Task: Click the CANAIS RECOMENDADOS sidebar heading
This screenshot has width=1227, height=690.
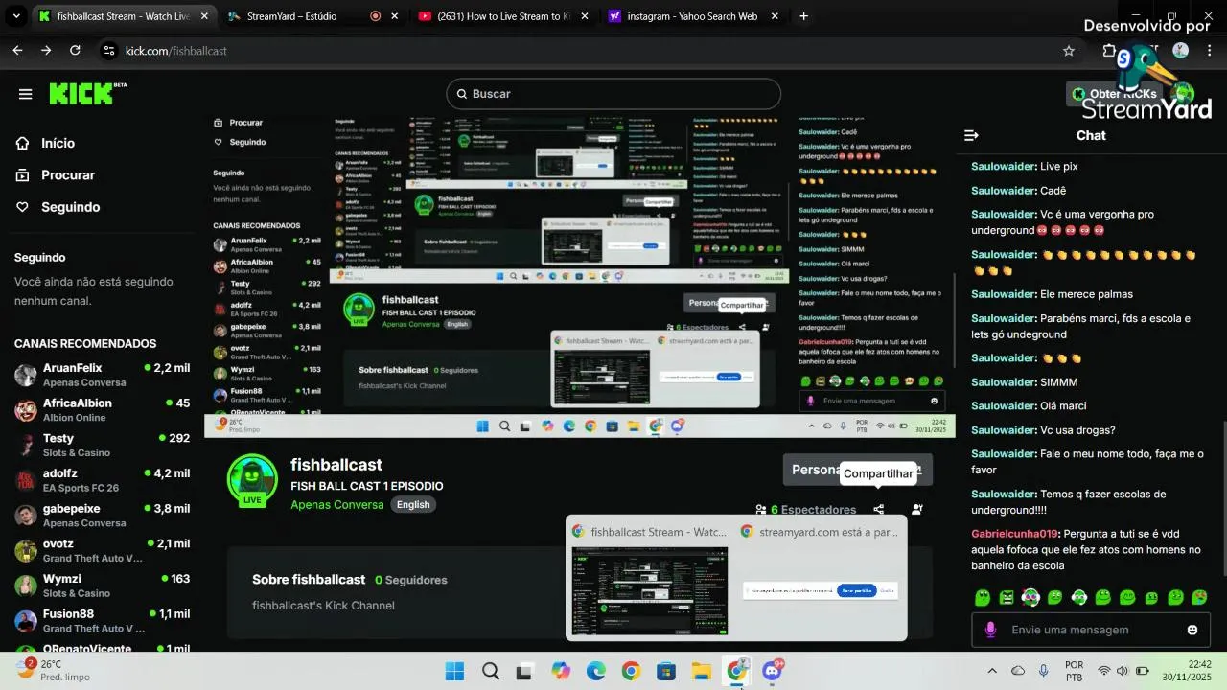Action: click(85, 344)
